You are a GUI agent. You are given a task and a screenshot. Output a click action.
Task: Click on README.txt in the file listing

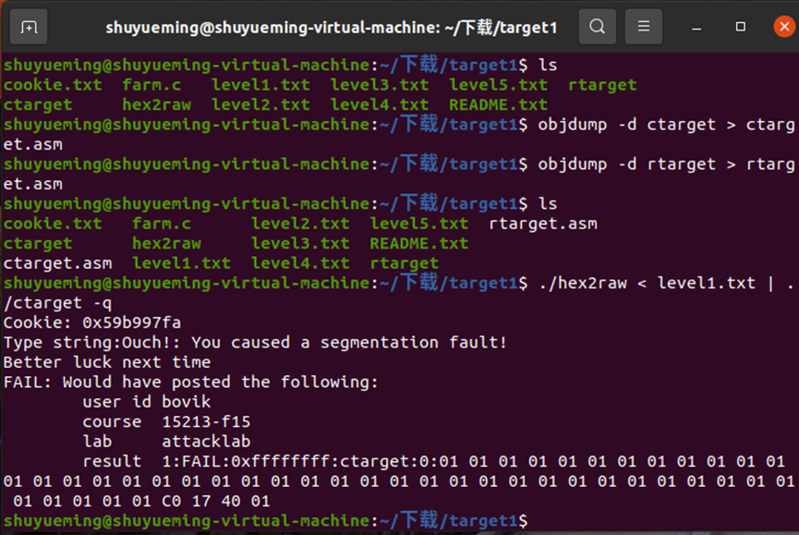[x=498, y=104]
